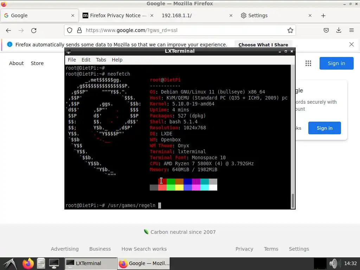The width and height of the screenshot is (360, 270).
Task: Launch Firefox from the taskbar launcher
Action: point(28,263)
